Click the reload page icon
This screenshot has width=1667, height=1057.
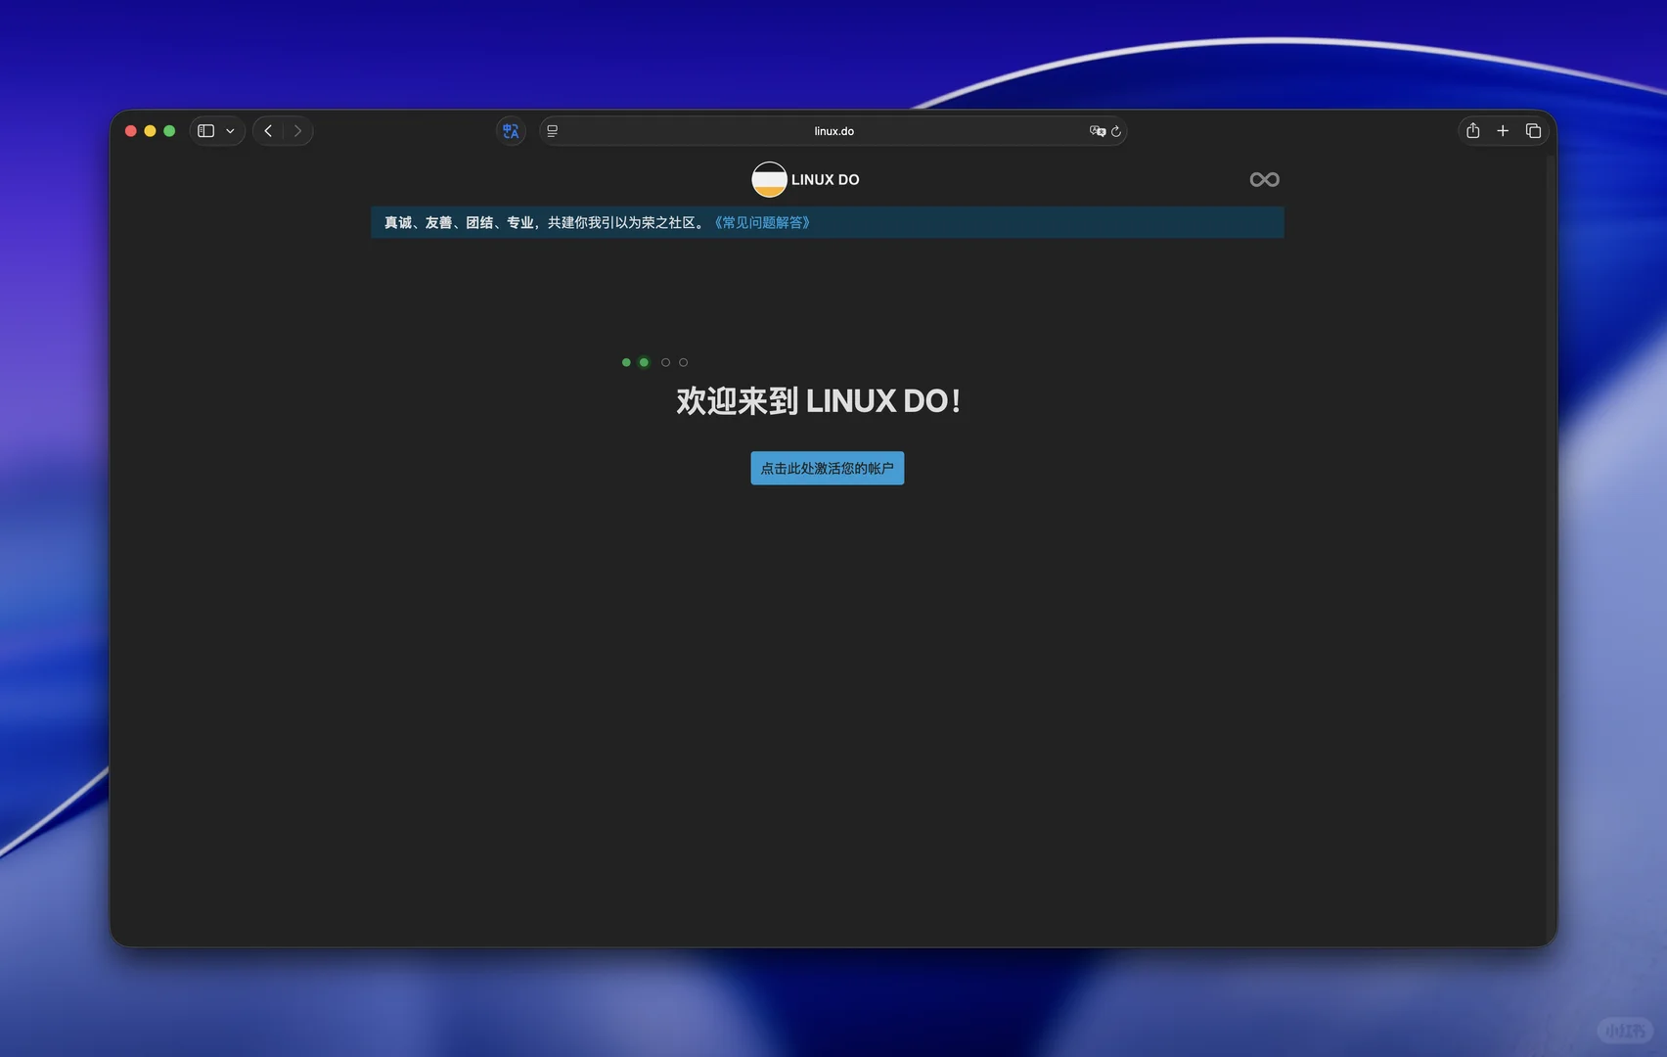coord(1118,130)
